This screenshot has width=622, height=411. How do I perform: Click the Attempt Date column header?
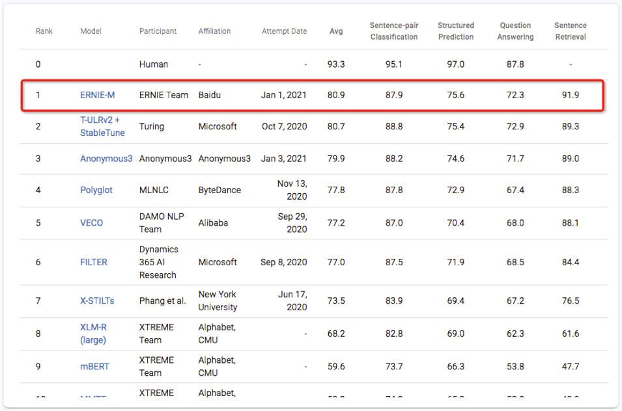[284, 31]
